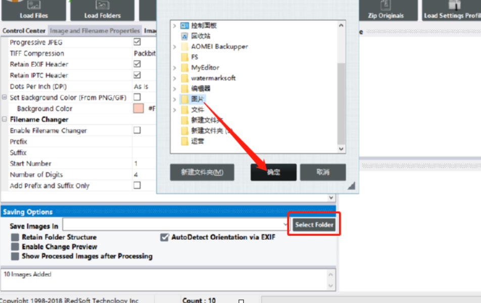The width and height of the screenshot is (481, 303).
Task: Enable the Filename Changer checkbox
Action: click(137, 130)
